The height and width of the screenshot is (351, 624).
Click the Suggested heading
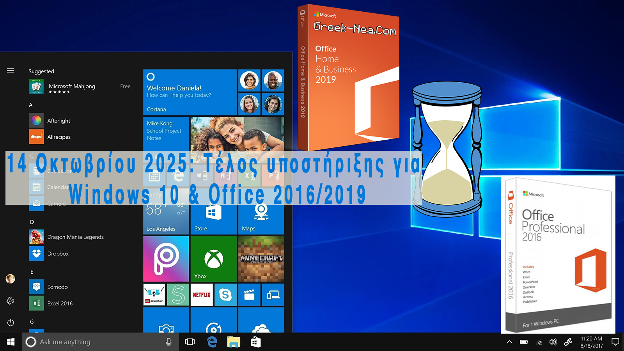41,71
